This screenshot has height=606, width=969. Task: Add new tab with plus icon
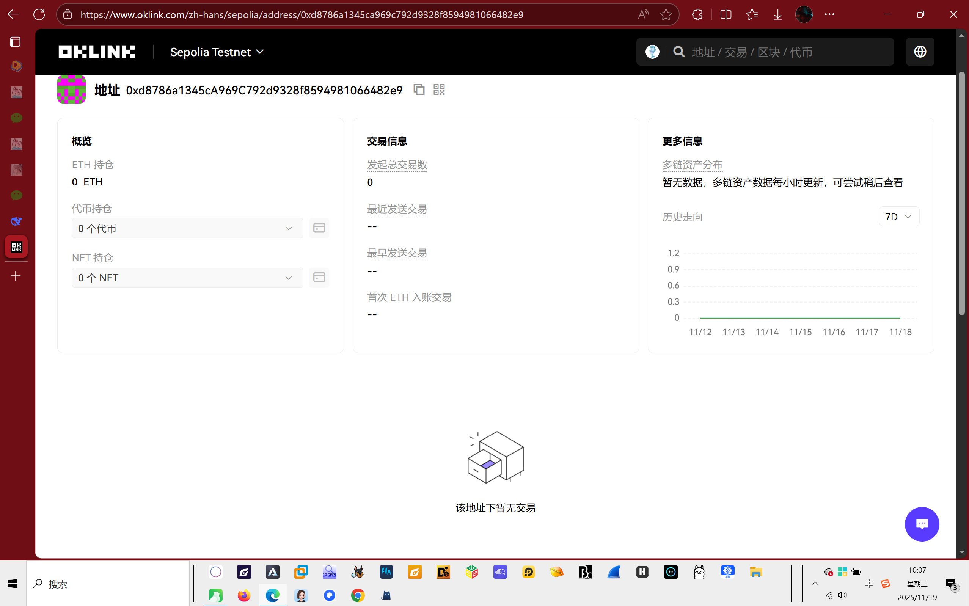(16, 276)
